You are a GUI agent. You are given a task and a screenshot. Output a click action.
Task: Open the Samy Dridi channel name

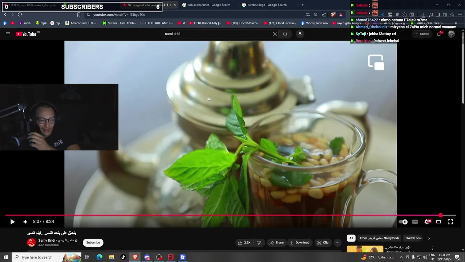[56, 241]
